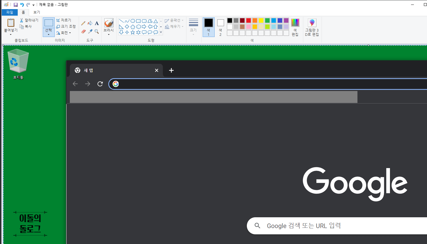
Task: Expand the 붙여넣기 dropdown arrow
Action: pos(11,35)
